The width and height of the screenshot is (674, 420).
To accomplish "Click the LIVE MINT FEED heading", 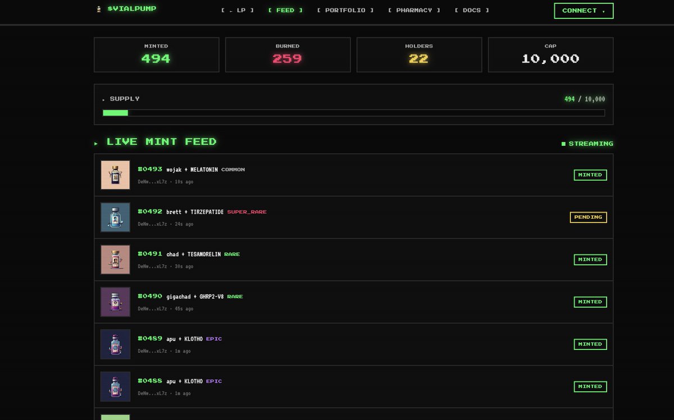I will [161, 142].
